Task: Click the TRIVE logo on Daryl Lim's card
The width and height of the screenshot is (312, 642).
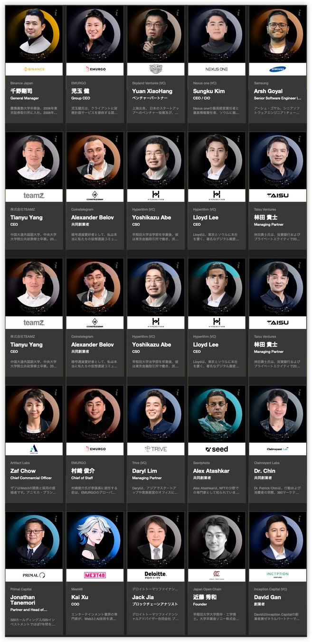Action: 156,449
